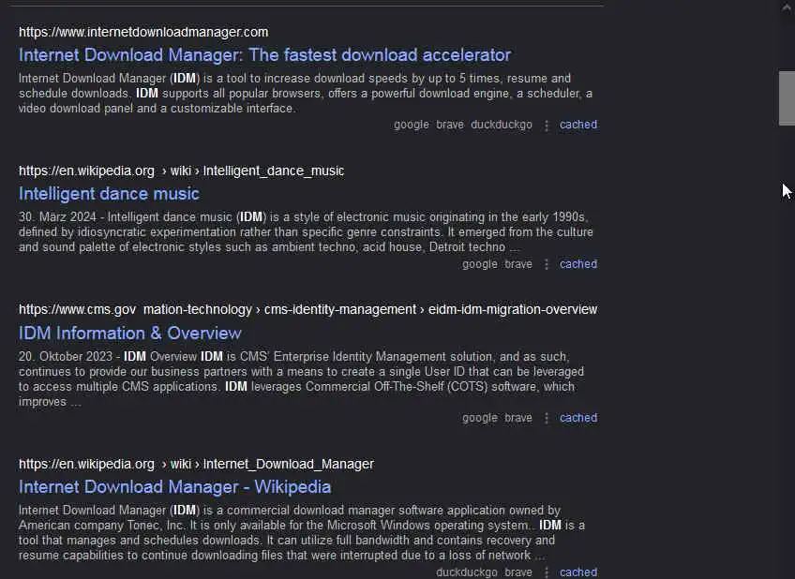The height and width of the screenshot is (579, 795).
Task: Click snippet text starting '20. Oktober 2023'
Action: 301,379
